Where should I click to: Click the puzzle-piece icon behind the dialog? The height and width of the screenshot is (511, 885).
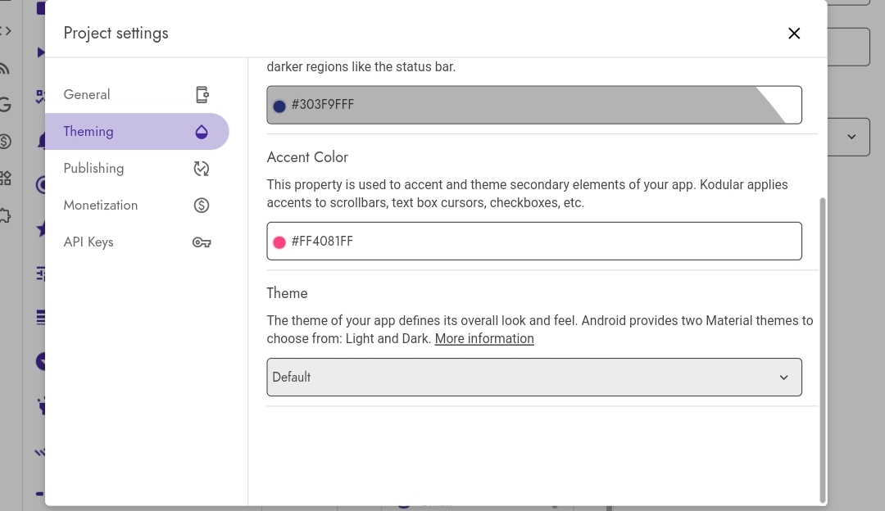click(x=6, y=216)
